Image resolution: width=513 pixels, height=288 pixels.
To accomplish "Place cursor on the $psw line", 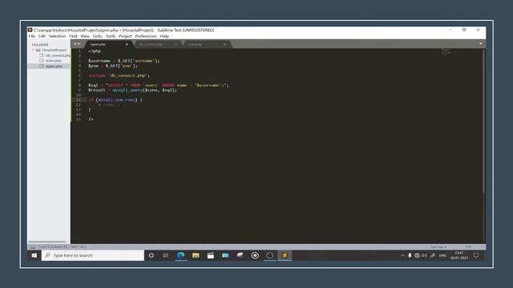I will point(113,66).
